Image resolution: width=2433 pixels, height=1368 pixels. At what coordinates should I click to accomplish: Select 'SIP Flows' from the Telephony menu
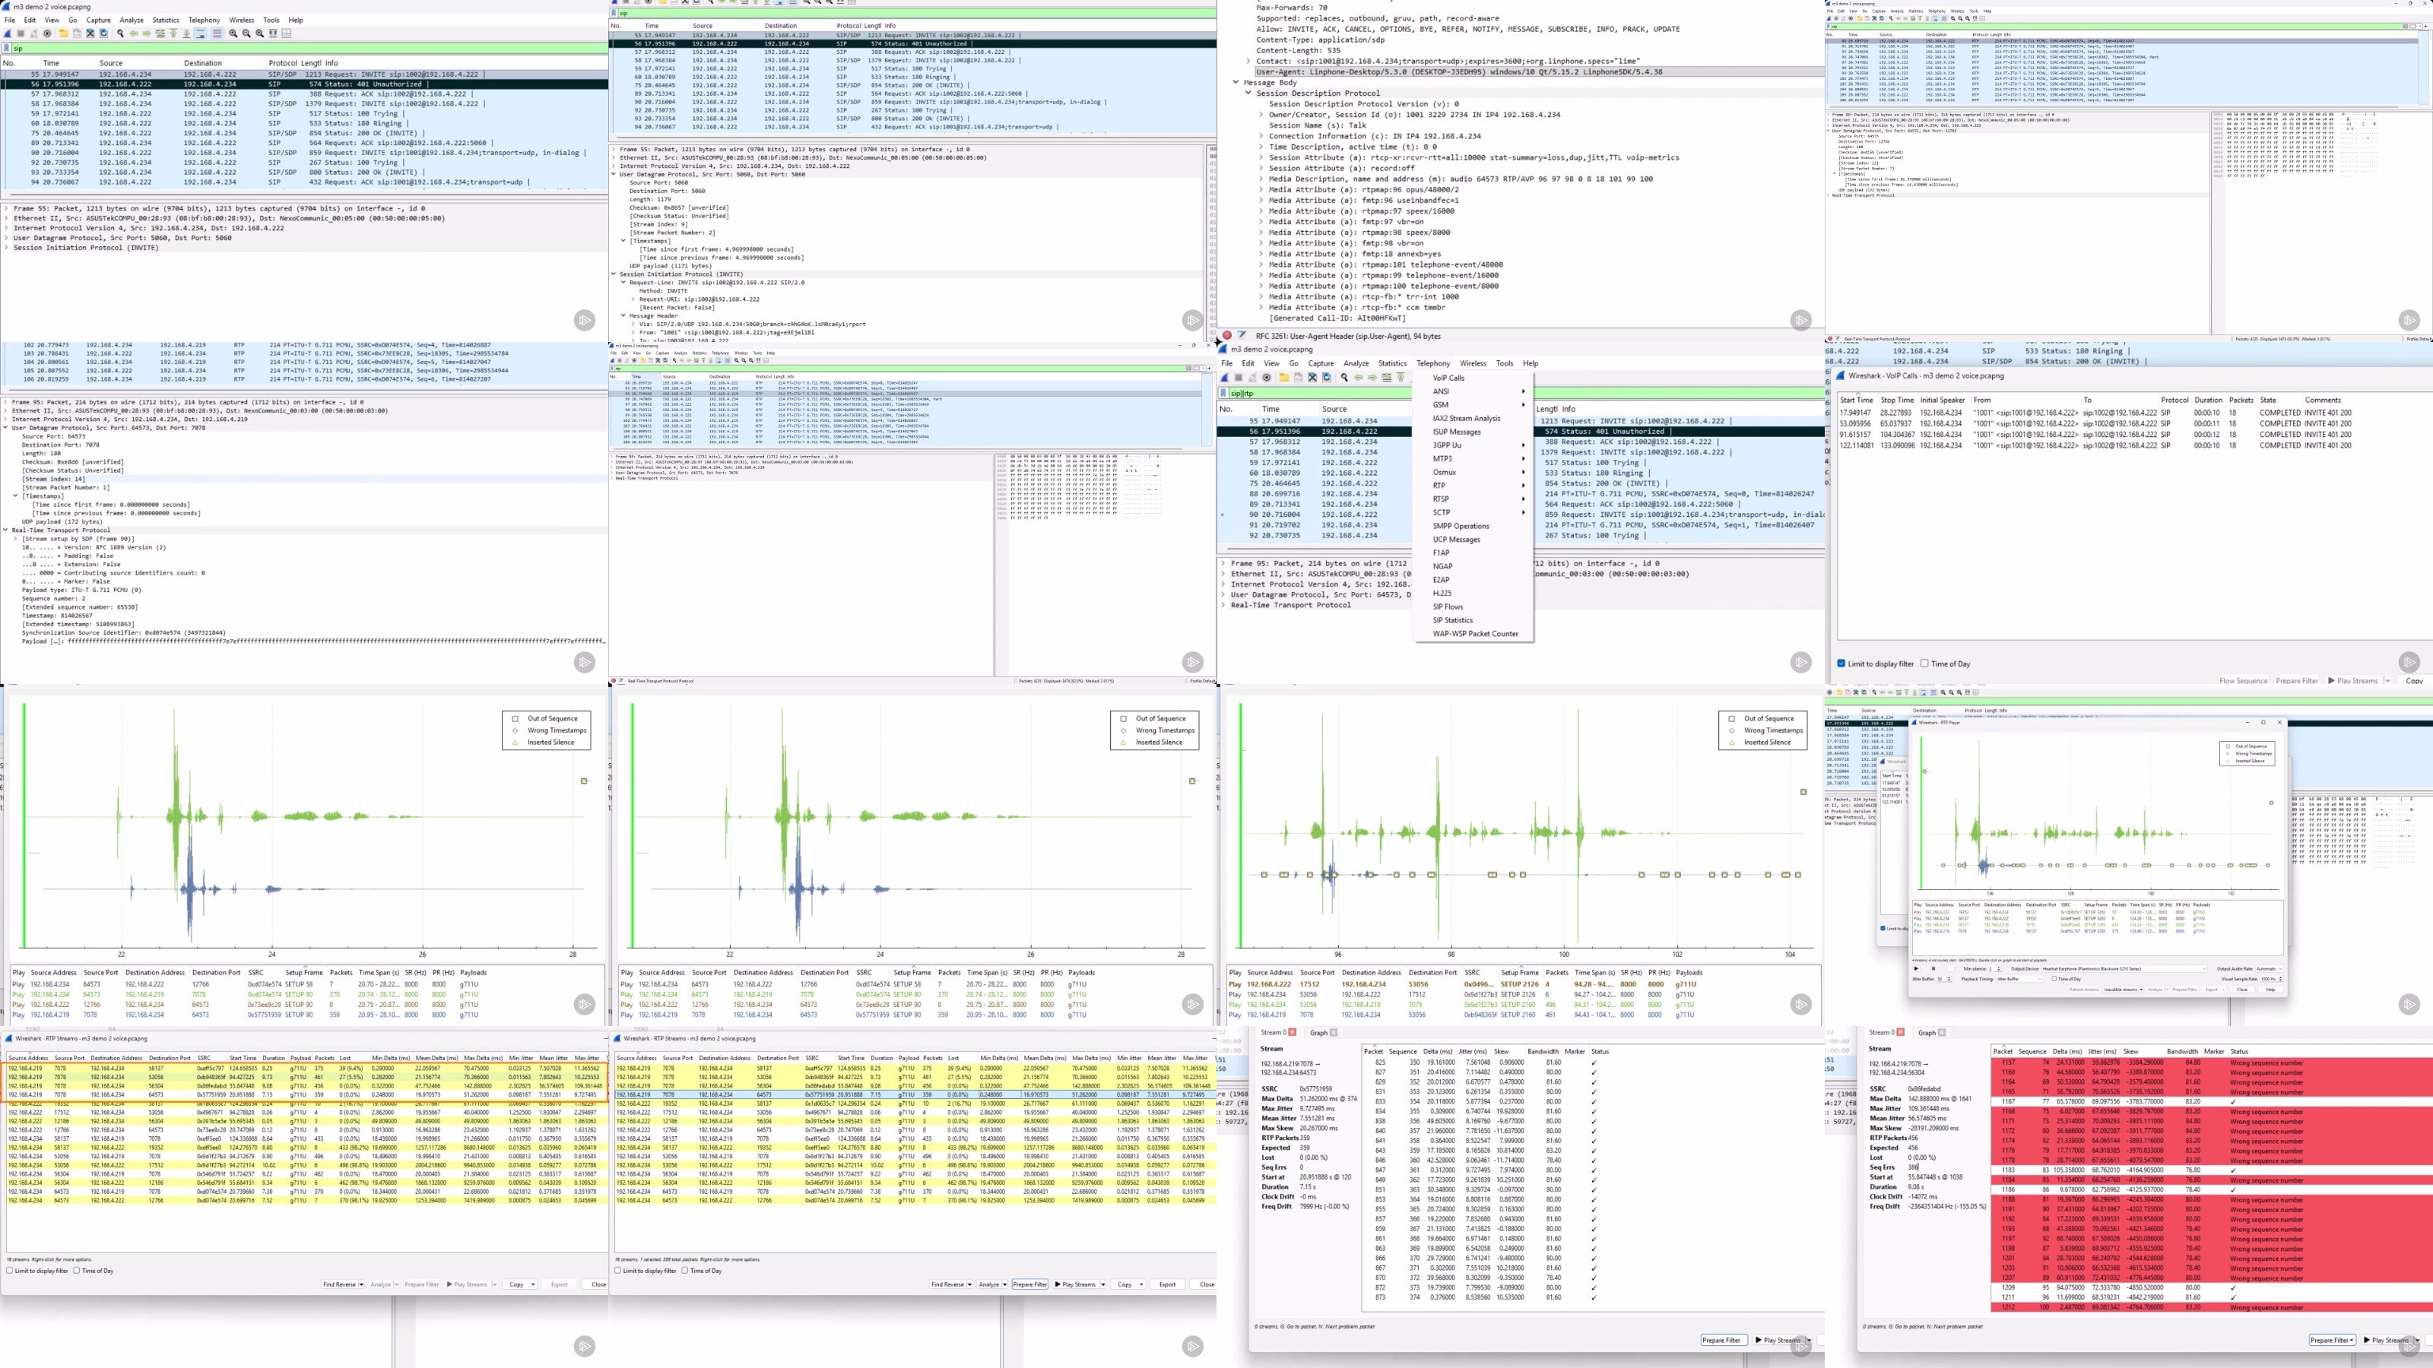click(x=1448, y=607)
